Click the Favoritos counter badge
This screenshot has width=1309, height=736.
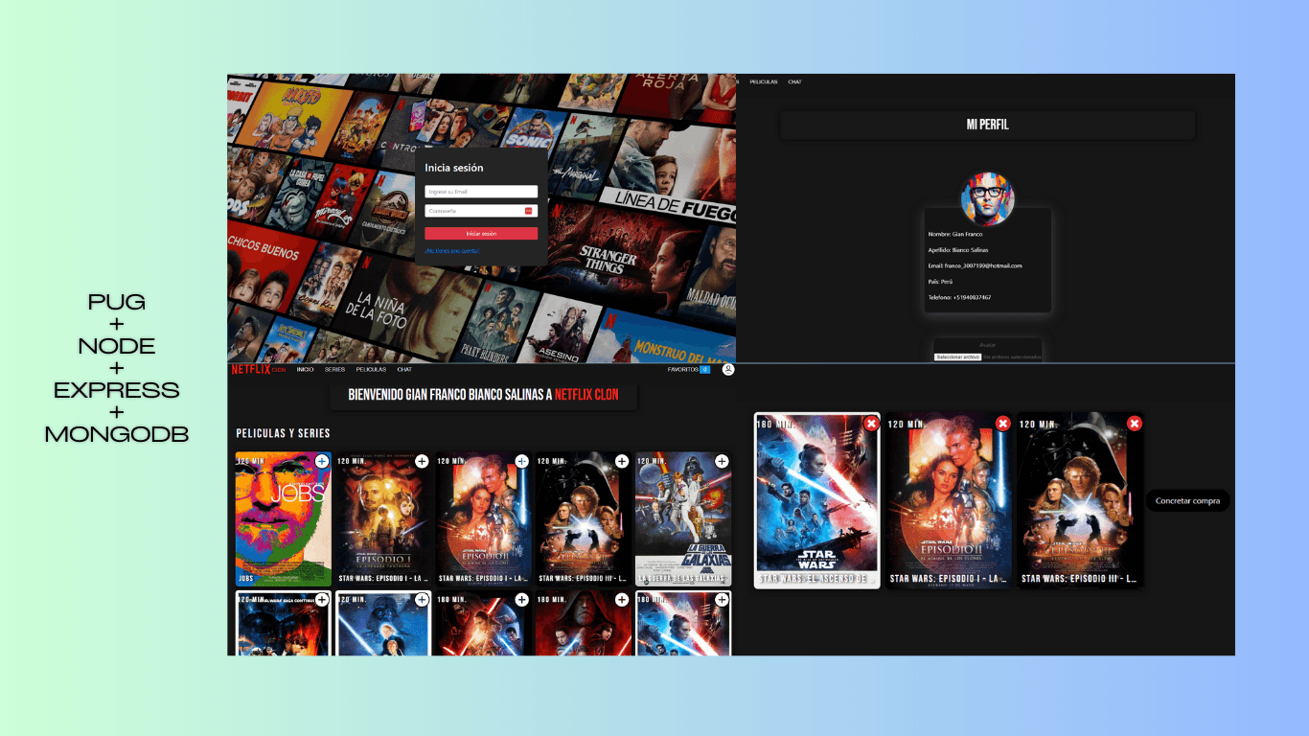[x=704, y=369]
